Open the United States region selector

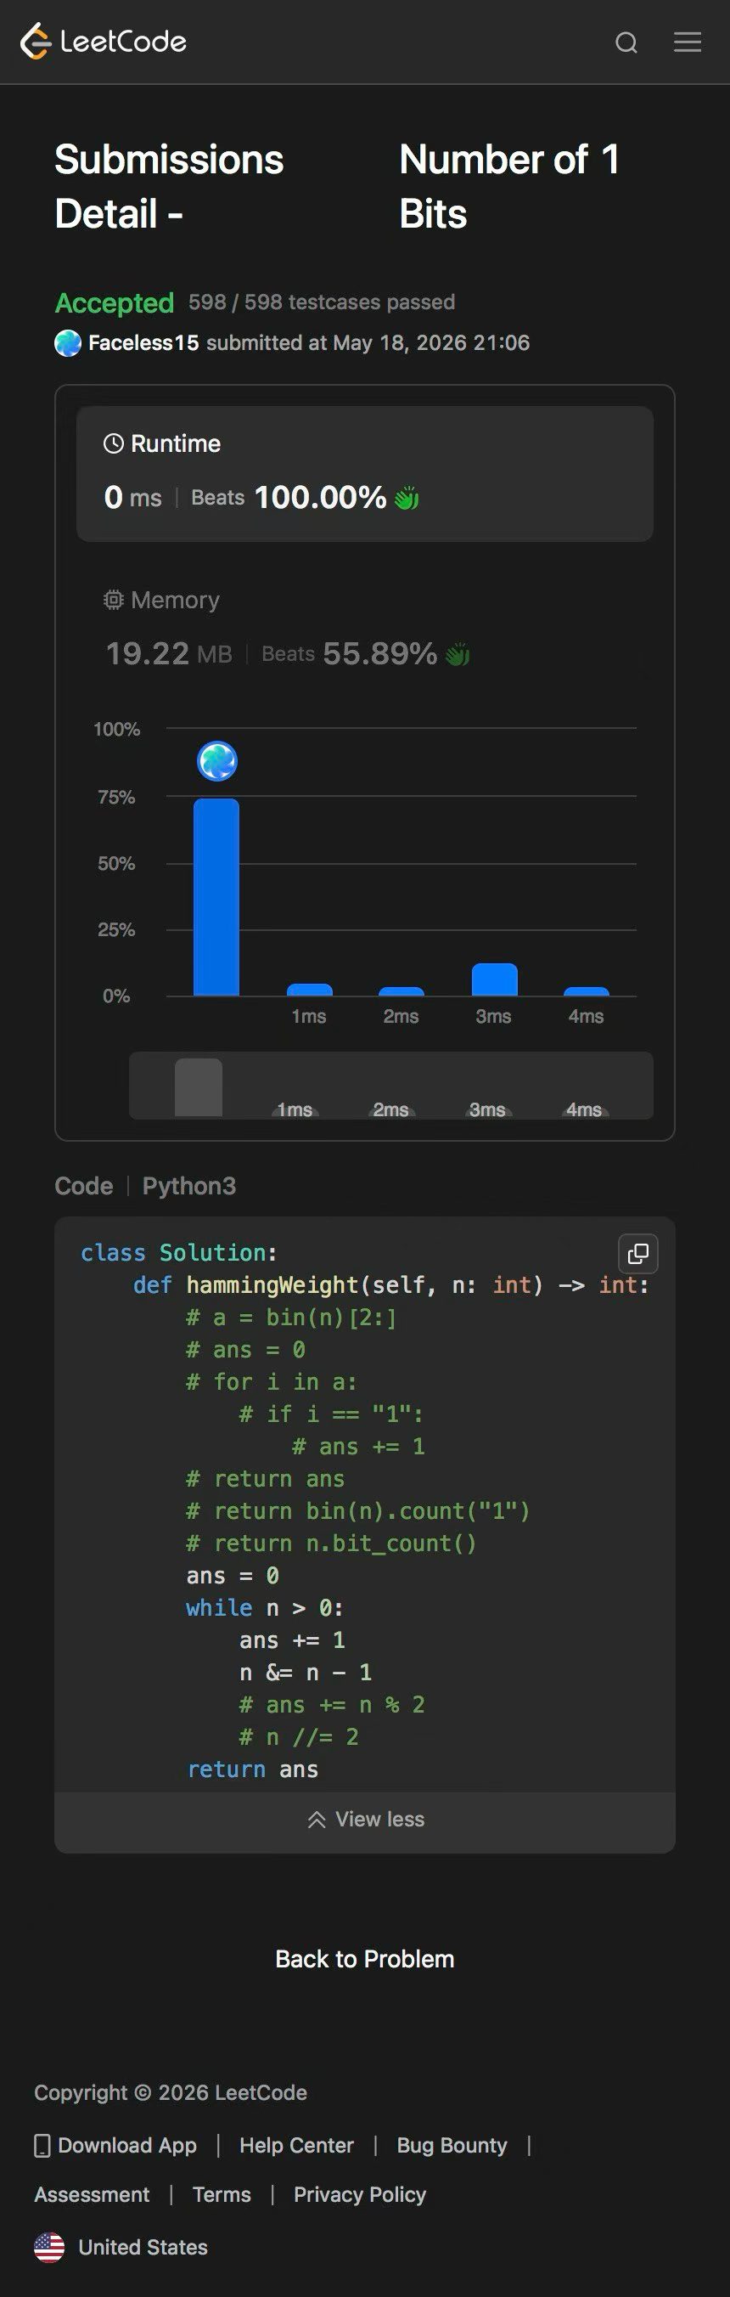pos(121,2247)
